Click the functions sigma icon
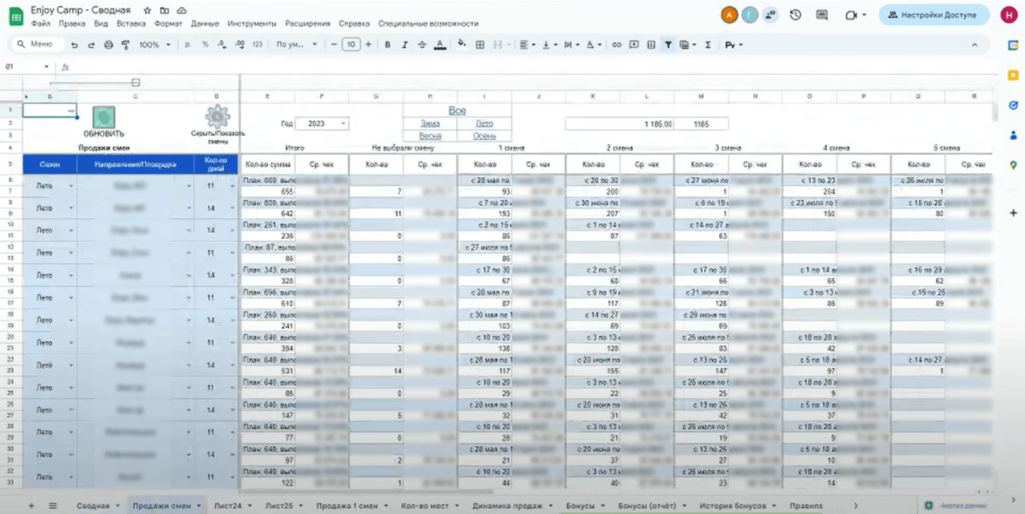Image resolution: width=1025 pixels, height=514 pixels. tap(708, 45)
